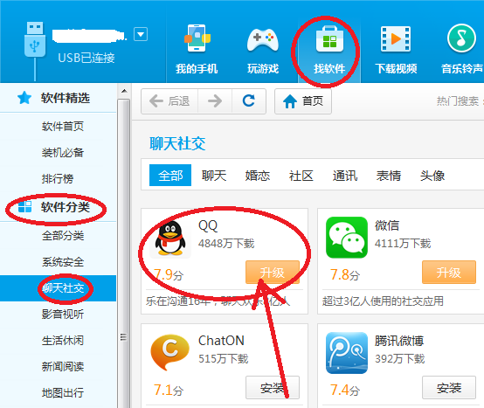Open the My Phone (我的手机) section
Viewport: 484px width, 408px height.
(x=197, y=50)
